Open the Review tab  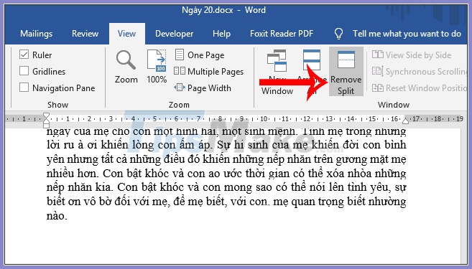(x=85, y=34)
